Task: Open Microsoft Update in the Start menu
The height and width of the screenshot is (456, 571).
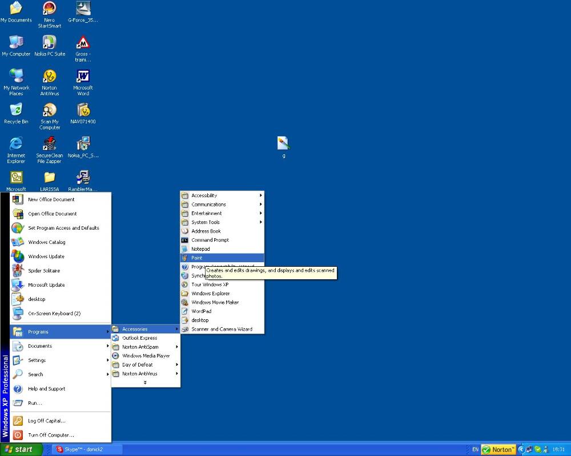Action: 61,285
